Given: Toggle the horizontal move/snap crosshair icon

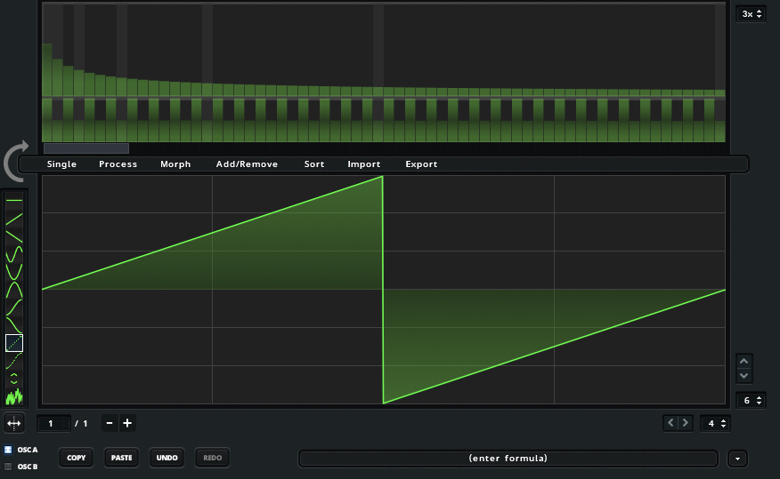Looking at the screenshot, I should (14, 423).
